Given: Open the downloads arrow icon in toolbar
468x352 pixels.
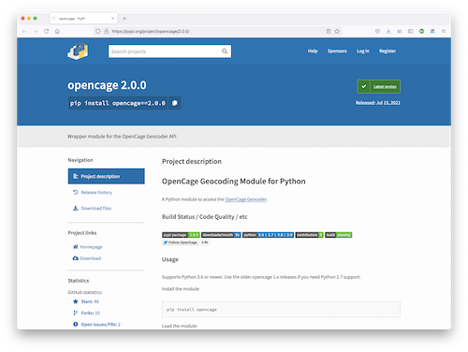Looking at the screenshot, I should [x=388, y=31].
